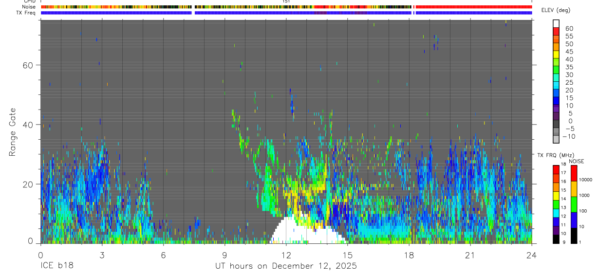Click the black bottom swatch in NOISE legend
Viewport: 598px width, 276px height.
point(574,235)
